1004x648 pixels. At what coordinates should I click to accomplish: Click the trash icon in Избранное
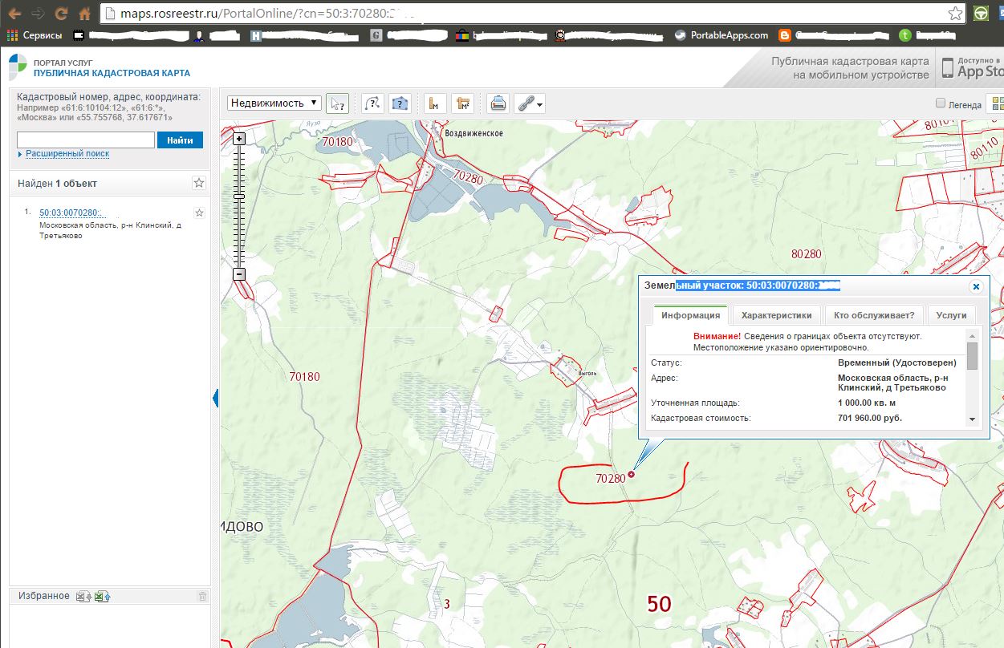(x=202, y=597)
